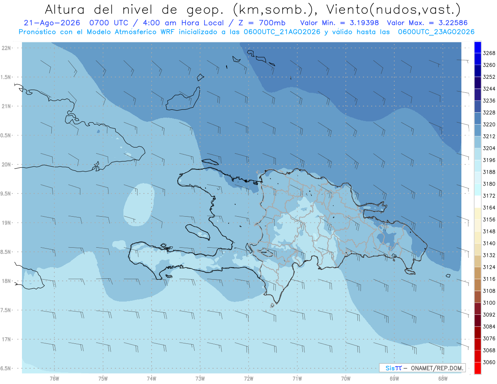The image size is (497, 384).
Task: Click the 68W longitude label
Action: [443, 378]
